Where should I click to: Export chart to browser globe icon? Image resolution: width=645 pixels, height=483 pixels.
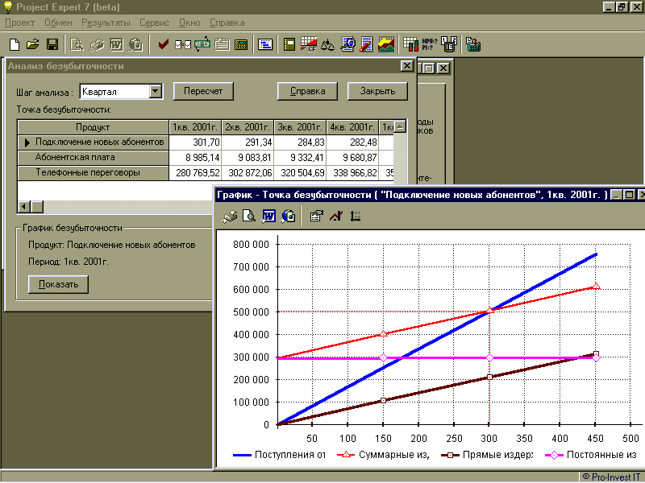pyautogui.click(x=289, y=216)
